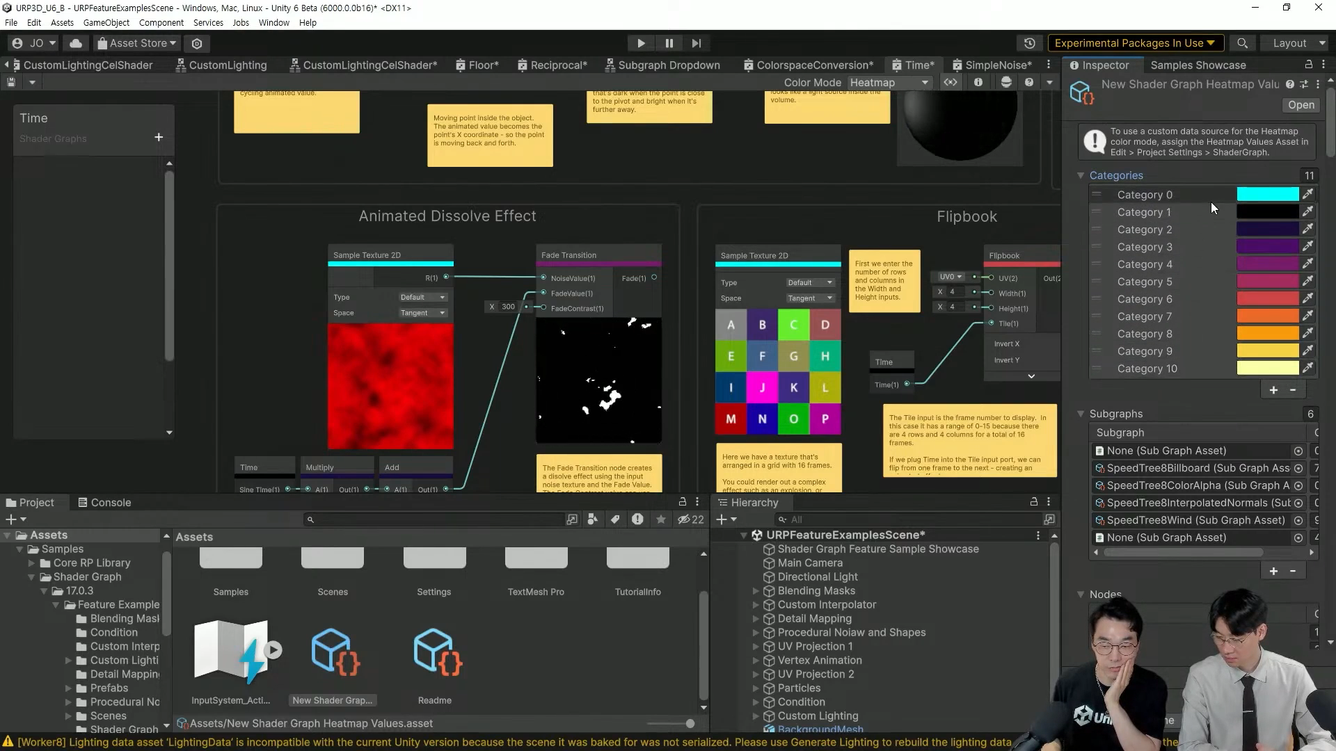Click the Open button in Inspector
The height and width of the screenshot is (751, 1336).
[1301, 104]
